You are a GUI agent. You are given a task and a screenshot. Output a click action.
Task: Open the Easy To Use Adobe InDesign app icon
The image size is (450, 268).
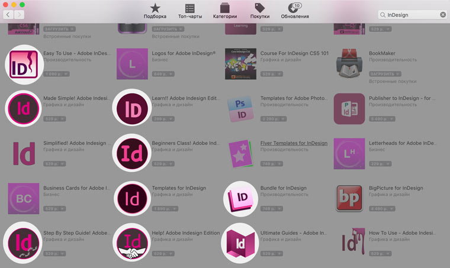point(24,64)
